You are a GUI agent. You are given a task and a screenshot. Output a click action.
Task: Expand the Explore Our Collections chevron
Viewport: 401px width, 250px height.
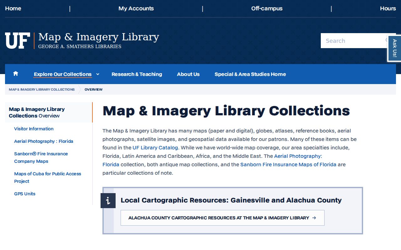98,74
